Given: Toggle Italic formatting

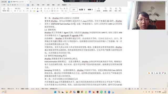Looking at the screenshot, I should click(18, 11).
